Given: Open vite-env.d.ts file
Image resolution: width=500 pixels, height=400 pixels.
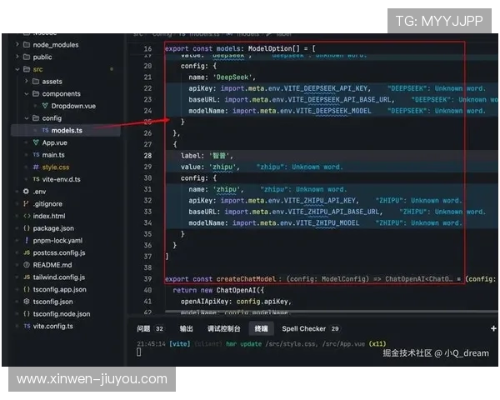Looking at the screenshot, I should tap(61, 179).
